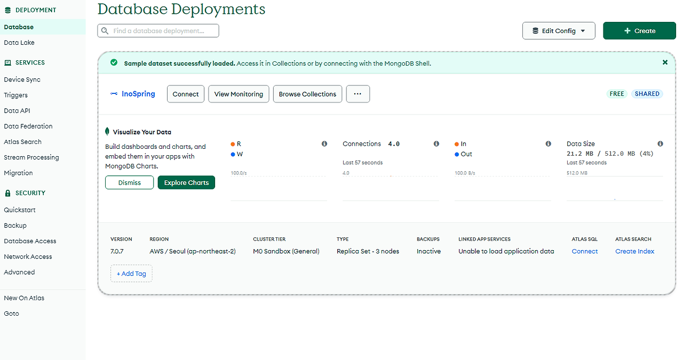Open Atlas Search in sidebar

coord(22,142)
